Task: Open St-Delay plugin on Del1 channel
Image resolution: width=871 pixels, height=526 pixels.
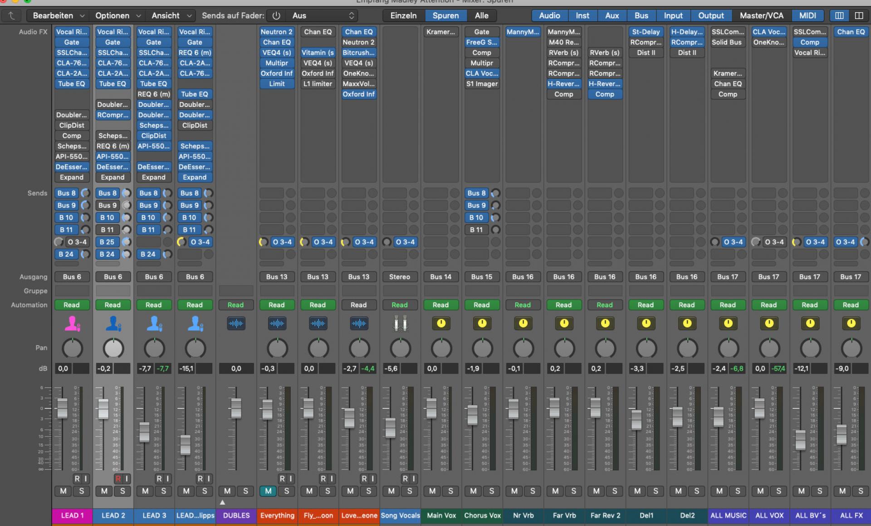Action: tap(646, 32)
